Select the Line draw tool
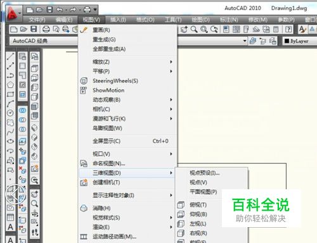 pyautogui.click(x=10, y=56)
